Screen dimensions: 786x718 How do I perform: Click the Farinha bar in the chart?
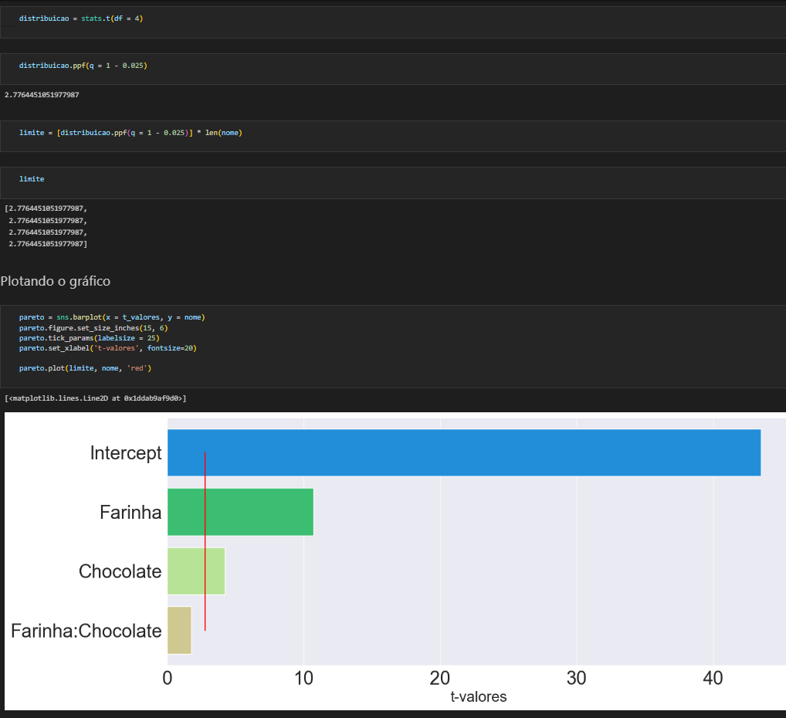pos(239,512)
